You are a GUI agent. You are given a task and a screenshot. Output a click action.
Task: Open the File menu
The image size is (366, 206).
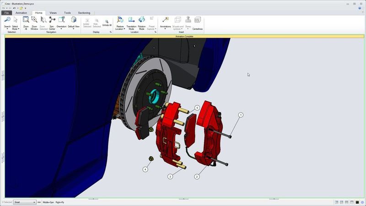(x=6, y=13)
